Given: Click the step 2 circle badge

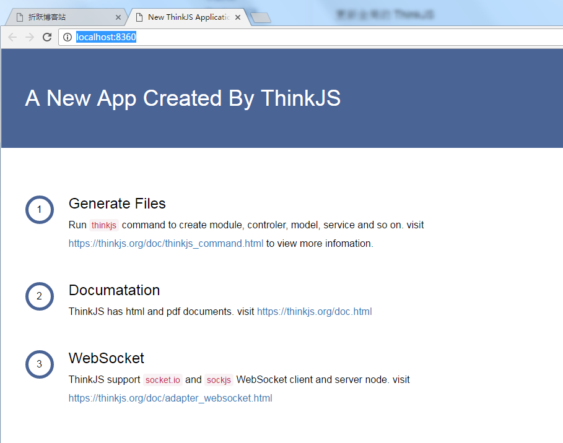Looking at the screenshot, I should (40, 296).
